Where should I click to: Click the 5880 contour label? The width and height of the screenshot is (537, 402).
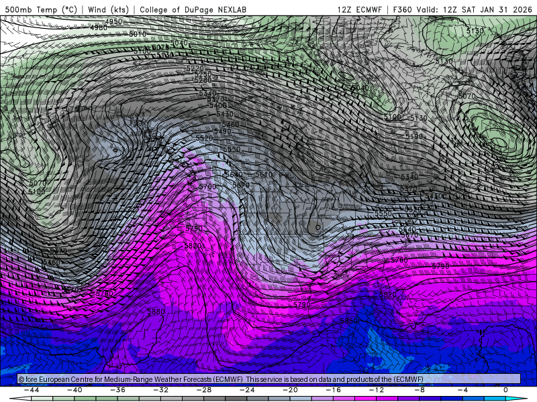[156, 312]
